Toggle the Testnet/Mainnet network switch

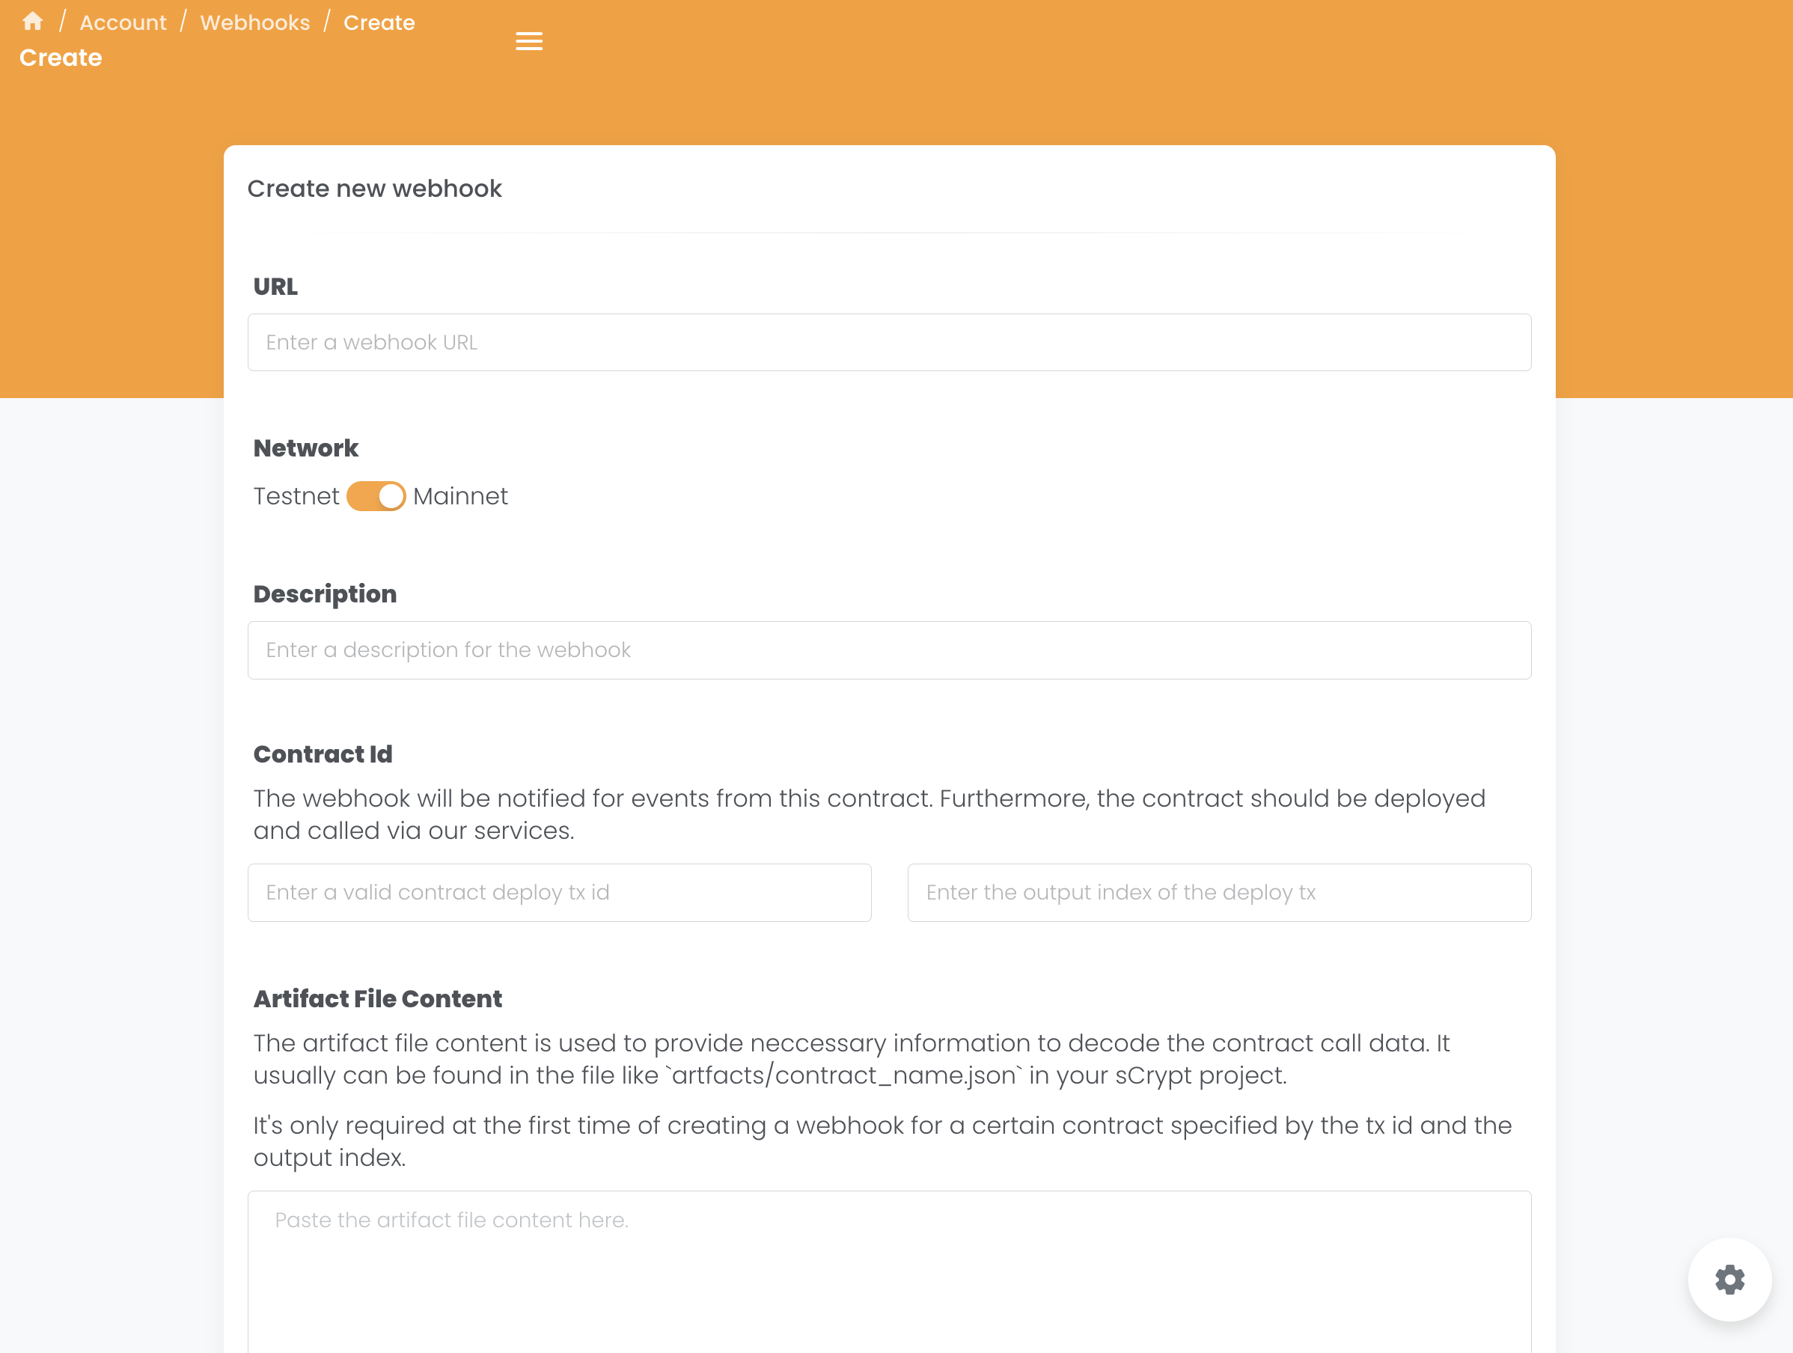376,496
